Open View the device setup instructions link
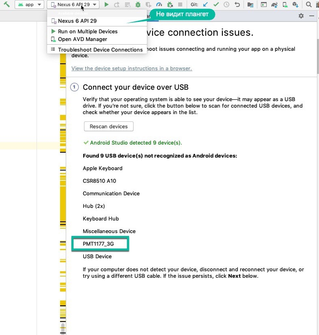Viewport: 319px width, 335px height. [132, 68]
